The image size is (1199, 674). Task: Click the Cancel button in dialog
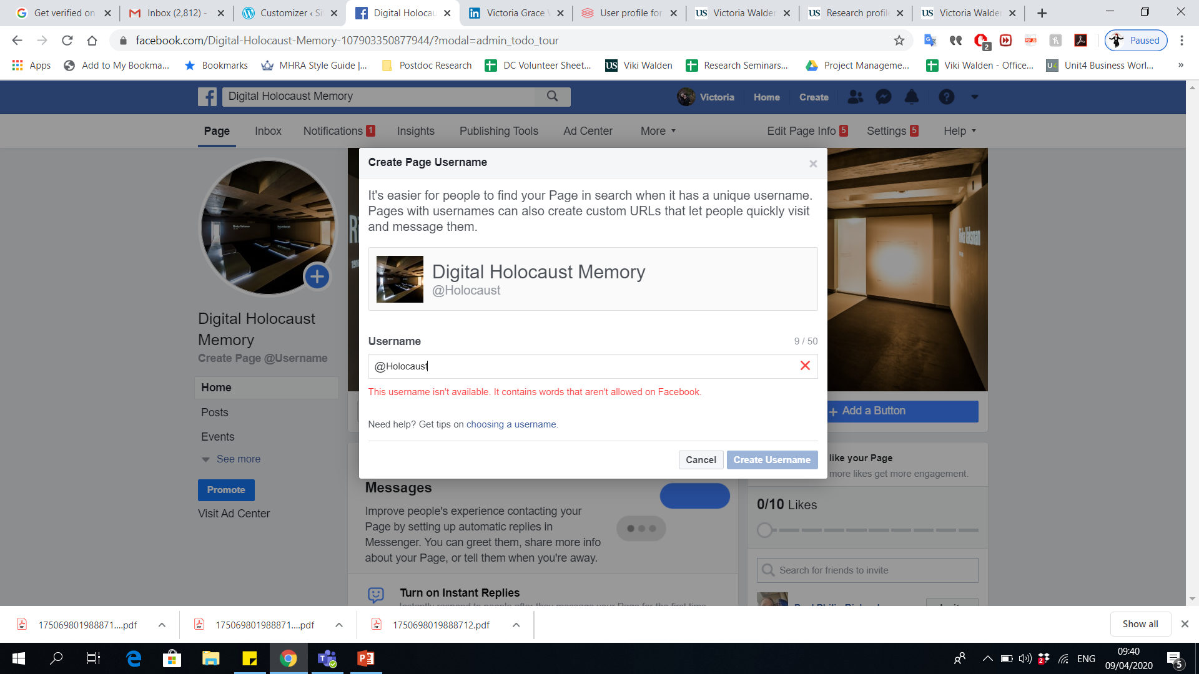pos(701,460)
